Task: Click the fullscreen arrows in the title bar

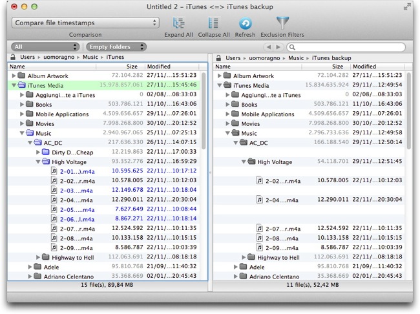Action: (407, 6)
